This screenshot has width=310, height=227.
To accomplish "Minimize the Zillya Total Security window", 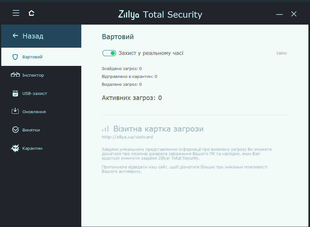I will tap(279, 14).
